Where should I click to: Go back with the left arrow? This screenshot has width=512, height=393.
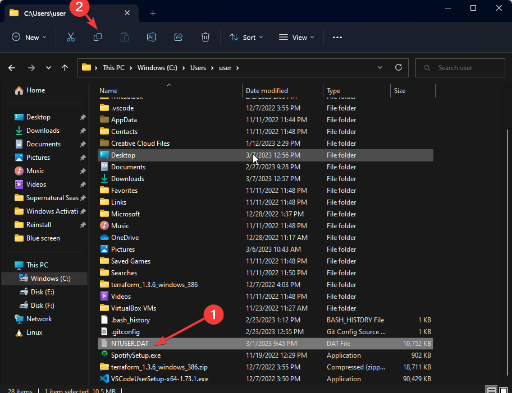coord(12,68)
